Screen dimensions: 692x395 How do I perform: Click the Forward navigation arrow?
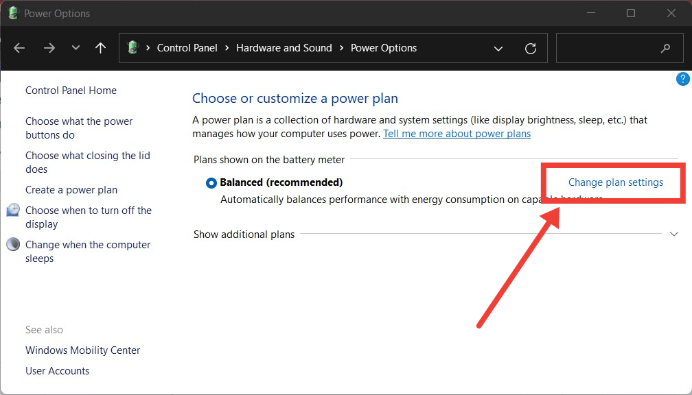tap(49, 48)
